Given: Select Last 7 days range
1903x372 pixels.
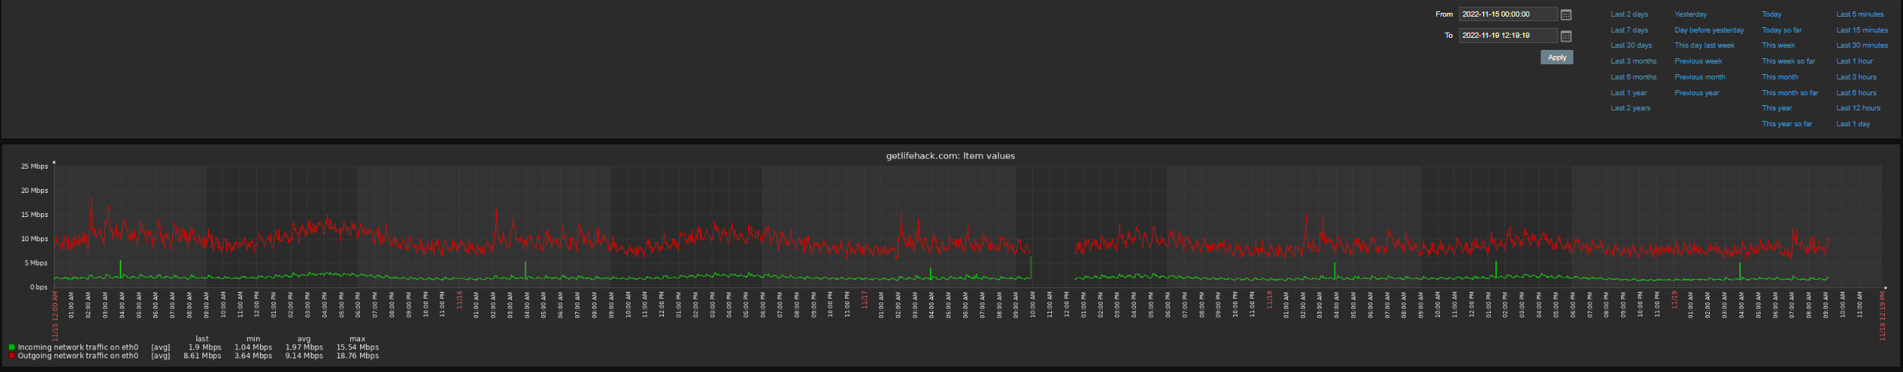Looking at the screenshot, I should pos(1629,30).
